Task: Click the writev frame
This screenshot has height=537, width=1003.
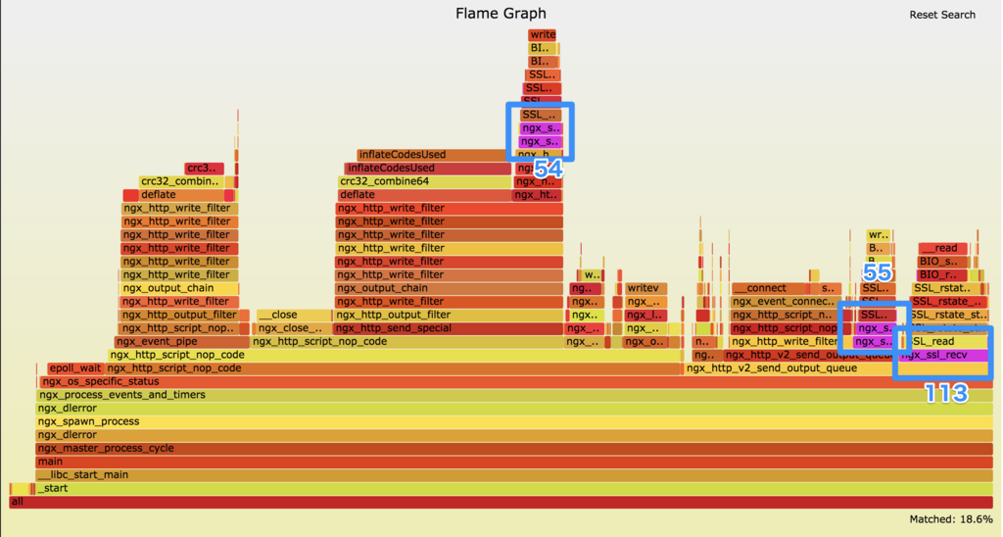Action: click(x=645, y=288)
